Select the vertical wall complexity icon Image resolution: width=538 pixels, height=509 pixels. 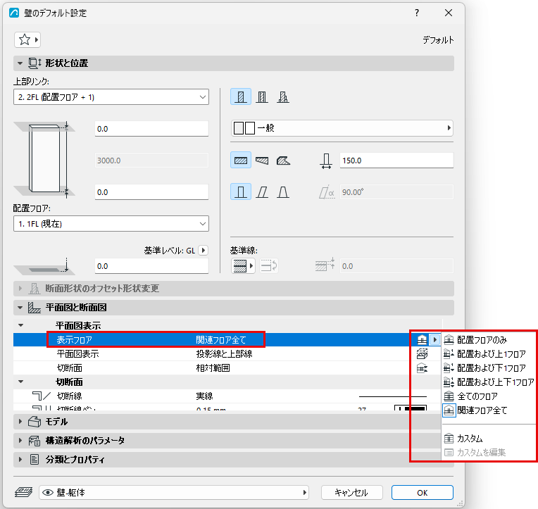point(241,191)
